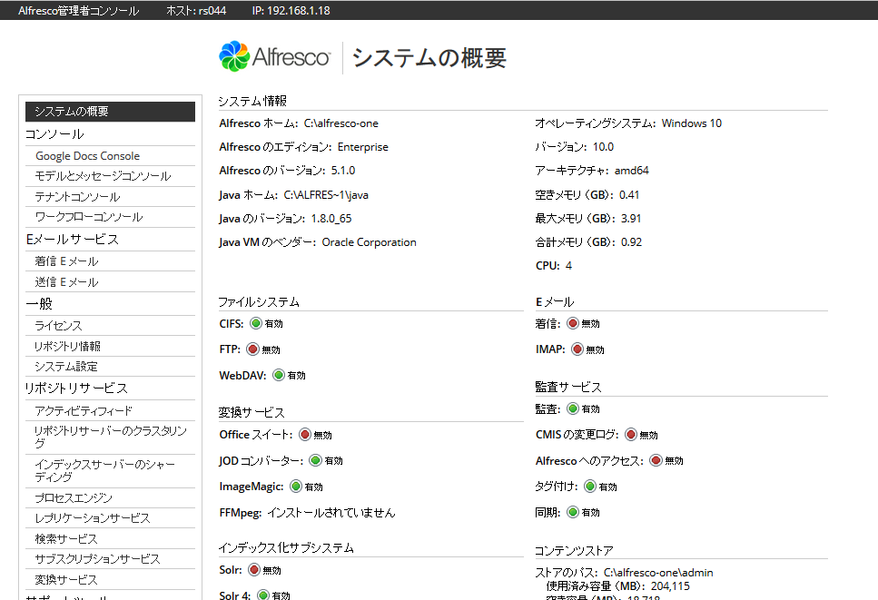Click the ホスト: rs044 header text

196,11
